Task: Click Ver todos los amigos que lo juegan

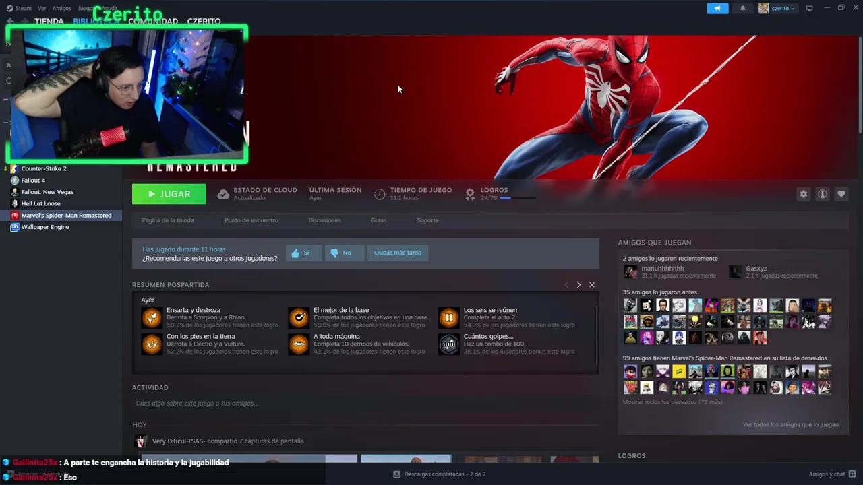Action: (791, 425)
